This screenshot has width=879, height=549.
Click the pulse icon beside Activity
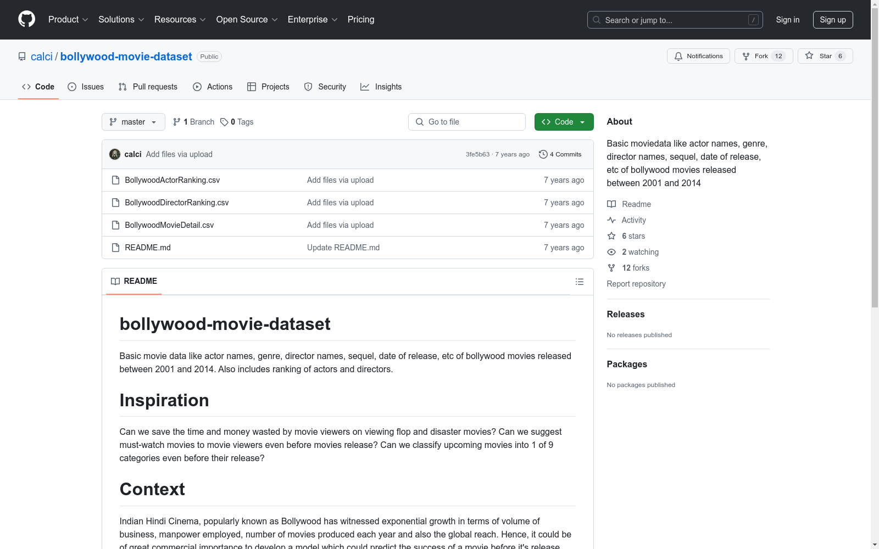click(611, 220)
